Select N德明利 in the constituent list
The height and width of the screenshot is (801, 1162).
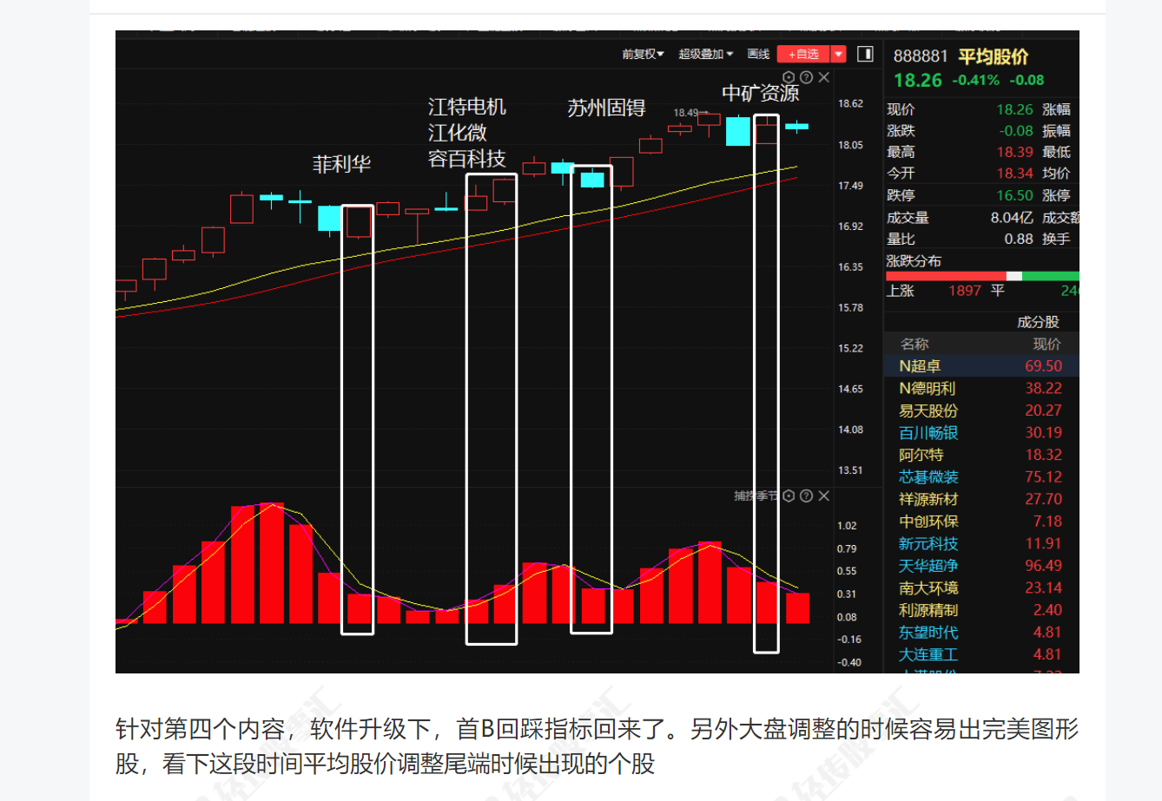pos(981,388)
